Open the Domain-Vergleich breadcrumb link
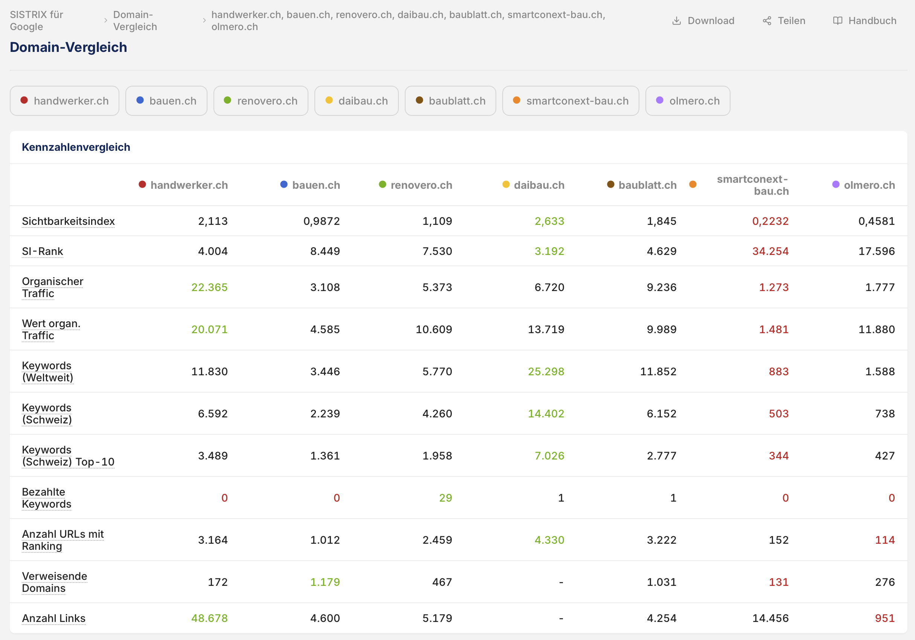The width and height of the screenshot is (915, 640). (x=135, y=21)
